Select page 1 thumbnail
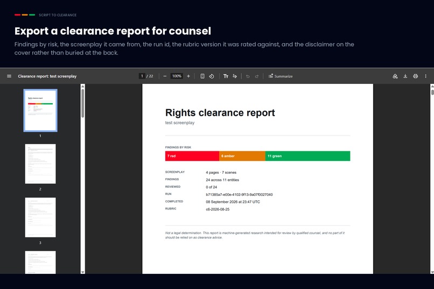 pyautogui.click(x=40, y=110)
